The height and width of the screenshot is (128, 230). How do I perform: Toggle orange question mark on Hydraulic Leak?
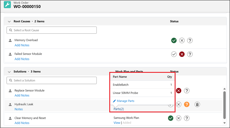point(187,105)
